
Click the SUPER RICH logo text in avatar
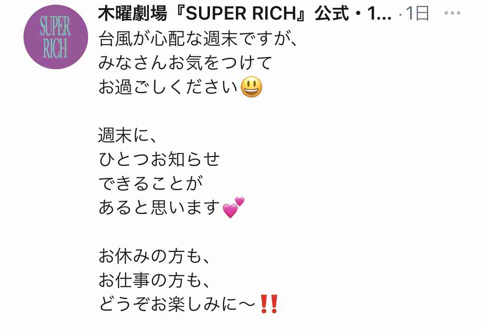56,38
